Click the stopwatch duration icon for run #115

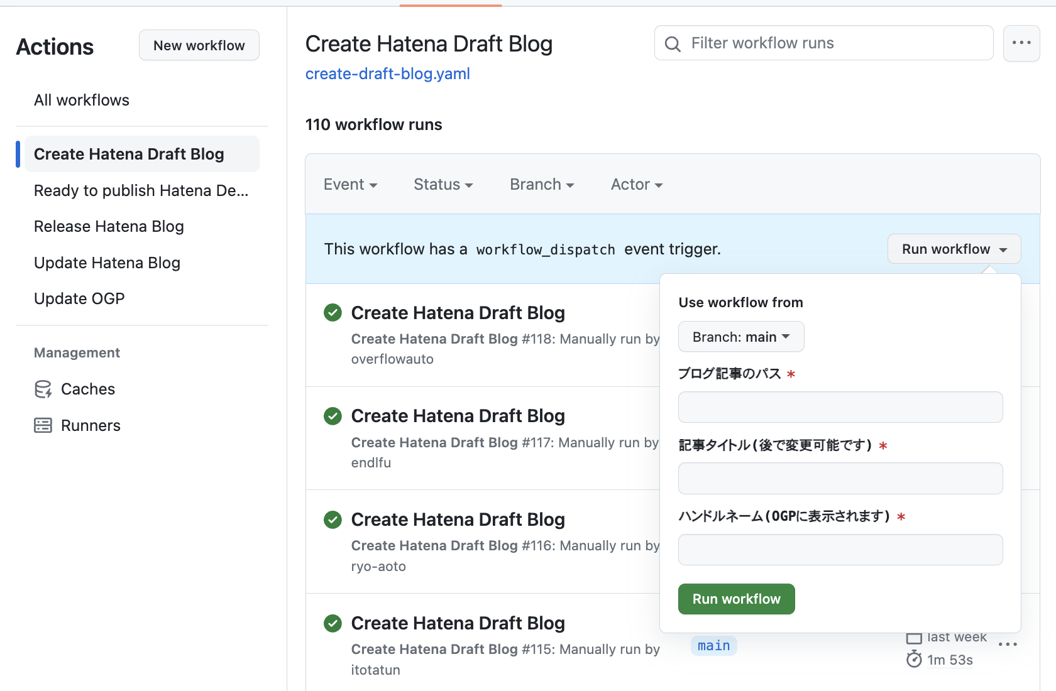(914, 660)
